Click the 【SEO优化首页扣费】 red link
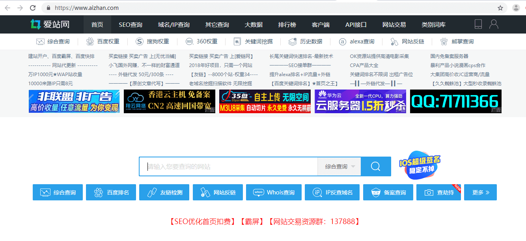 [203, 222]
